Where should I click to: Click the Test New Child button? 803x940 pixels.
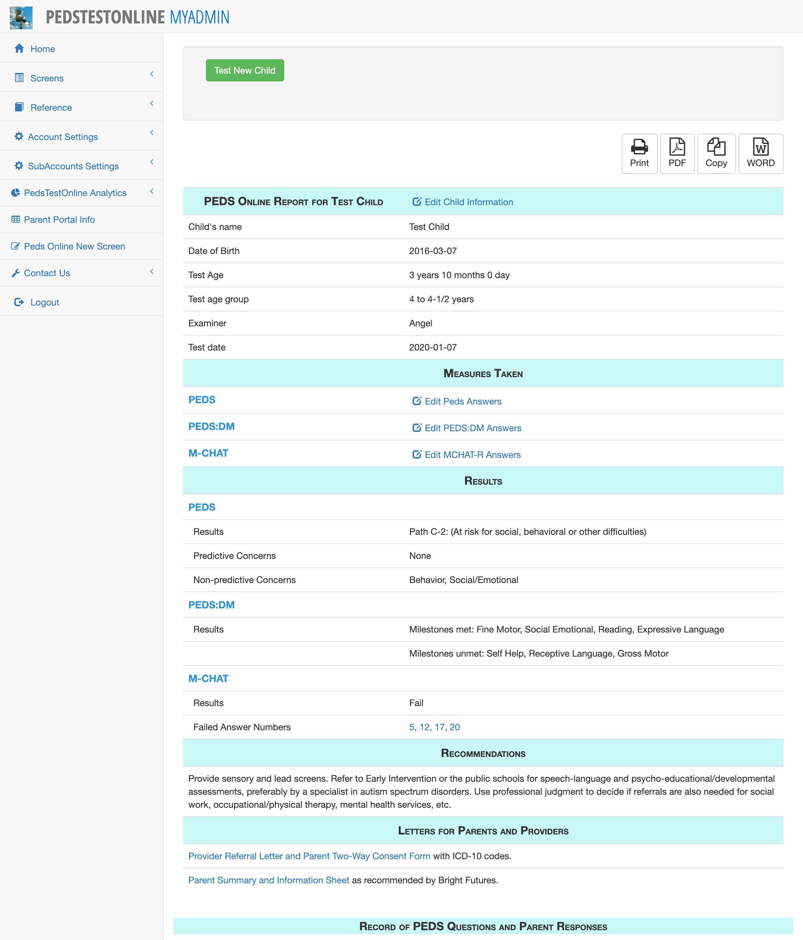(x=245, y=70)
